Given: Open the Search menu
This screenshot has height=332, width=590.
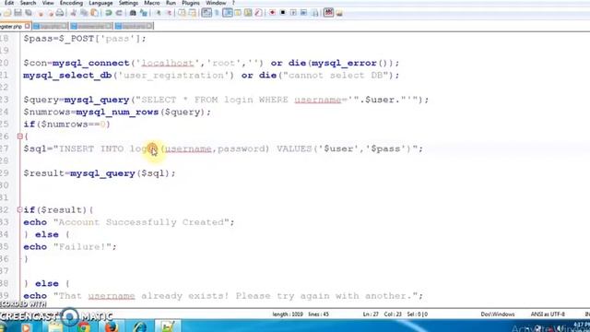Looking at the screenshot, I should [28, 3].
